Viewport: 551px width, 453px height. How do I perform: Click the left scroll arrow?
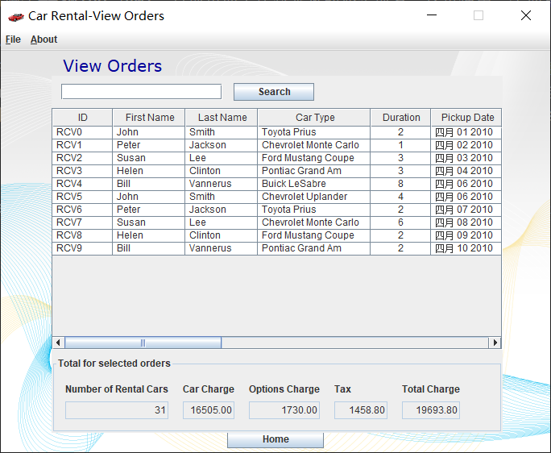click(58, 343)
